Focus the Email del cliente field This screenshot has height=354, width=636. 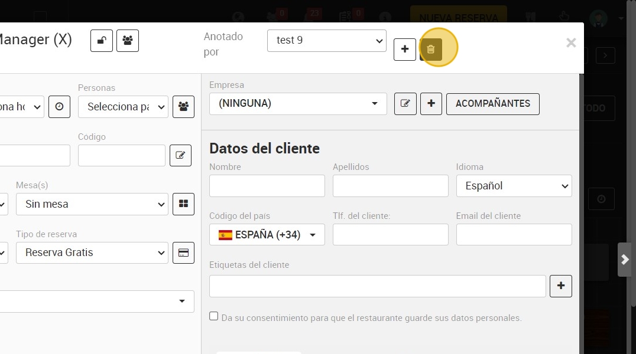coord(514,234)
